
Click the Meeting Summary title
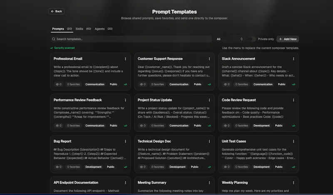[152, 183]
